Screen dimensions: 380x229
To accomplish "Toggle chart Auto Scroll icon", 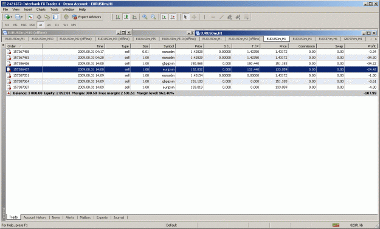I will [164, 17].
